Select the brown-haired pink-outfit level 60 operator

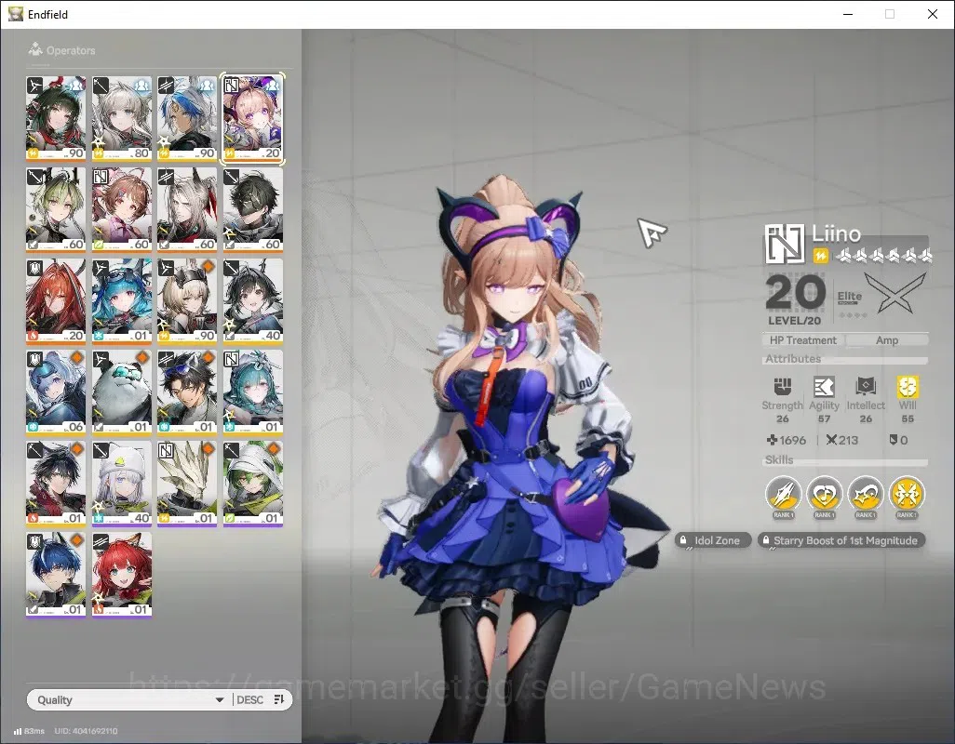(122, 209)
